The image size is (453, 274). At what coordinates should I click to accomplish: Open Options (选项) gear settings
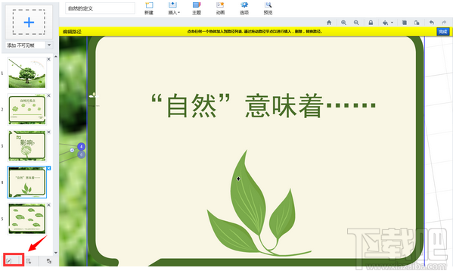click(x=244, y=8)
